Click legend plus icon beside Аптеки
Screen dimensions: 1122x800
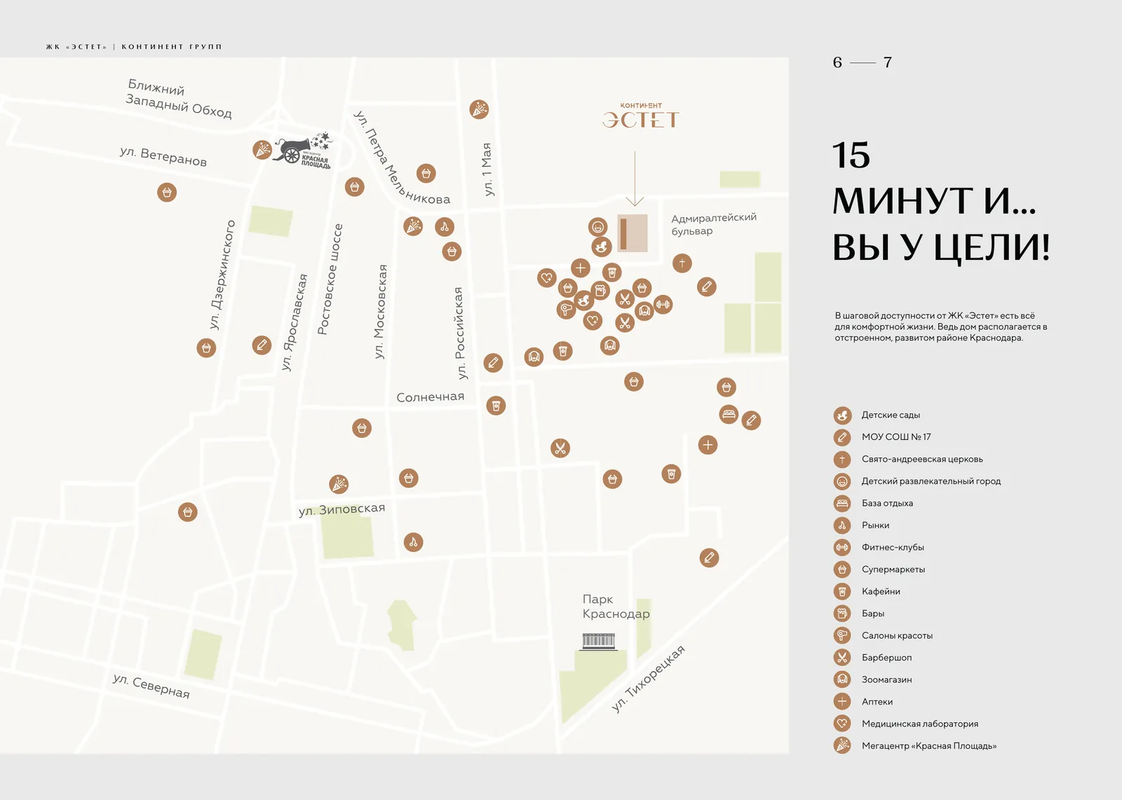pyautogui.click(x=842, y=702)
